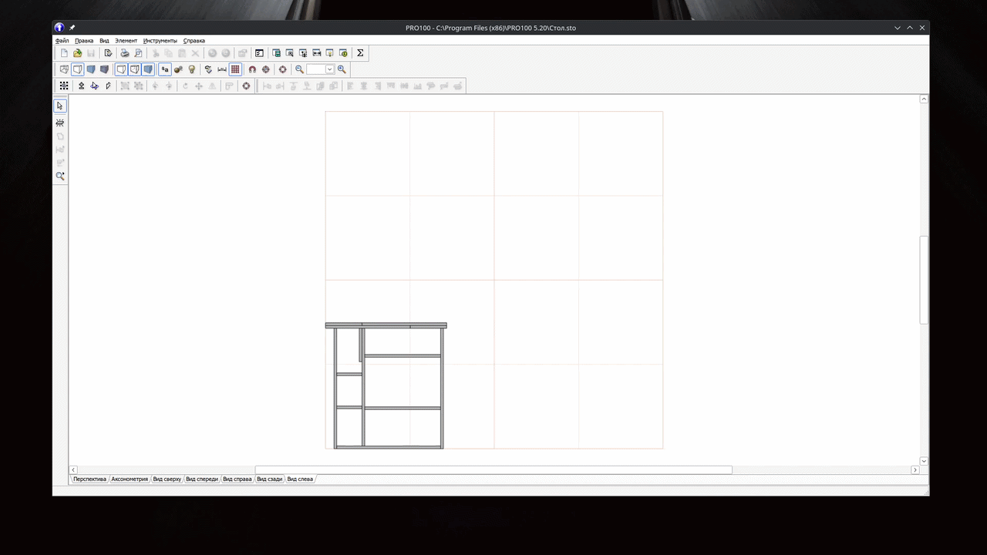Viewport: 987px width, 555px height.
Task: Click the vertical scrollbar down arrow
Action: point(924,461)
